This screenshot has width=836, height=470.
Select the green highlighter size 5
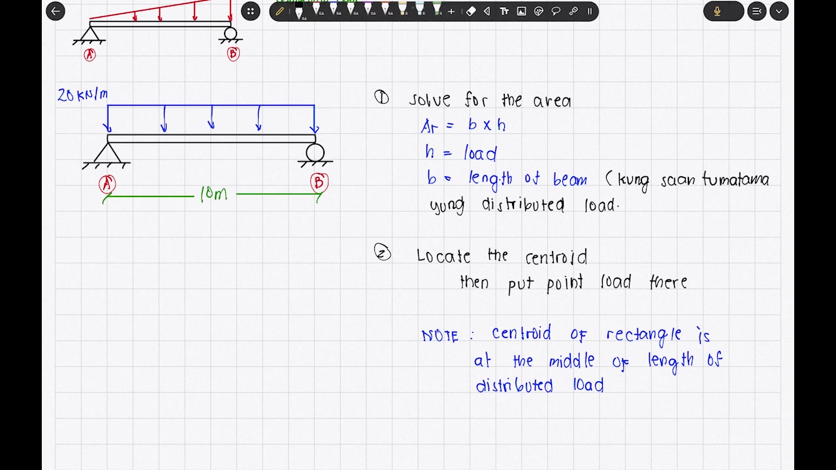pos(437,9)
